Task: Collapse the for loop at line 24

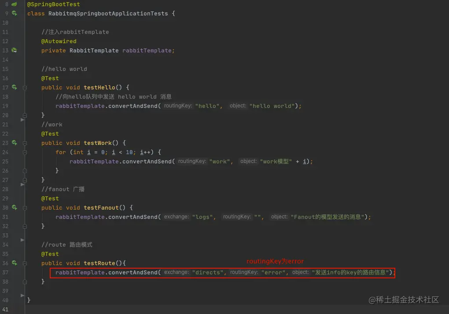Action: click(25, 152)
